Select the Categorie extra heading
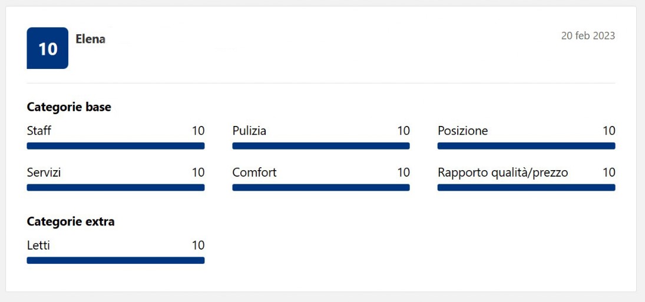Screen dimensions: 645x302 (x=71, y=222)
